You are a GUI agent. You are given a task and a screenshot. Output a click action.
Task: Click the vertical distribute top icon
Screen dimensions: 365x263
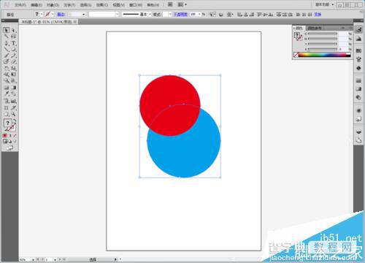coord(279,15)
